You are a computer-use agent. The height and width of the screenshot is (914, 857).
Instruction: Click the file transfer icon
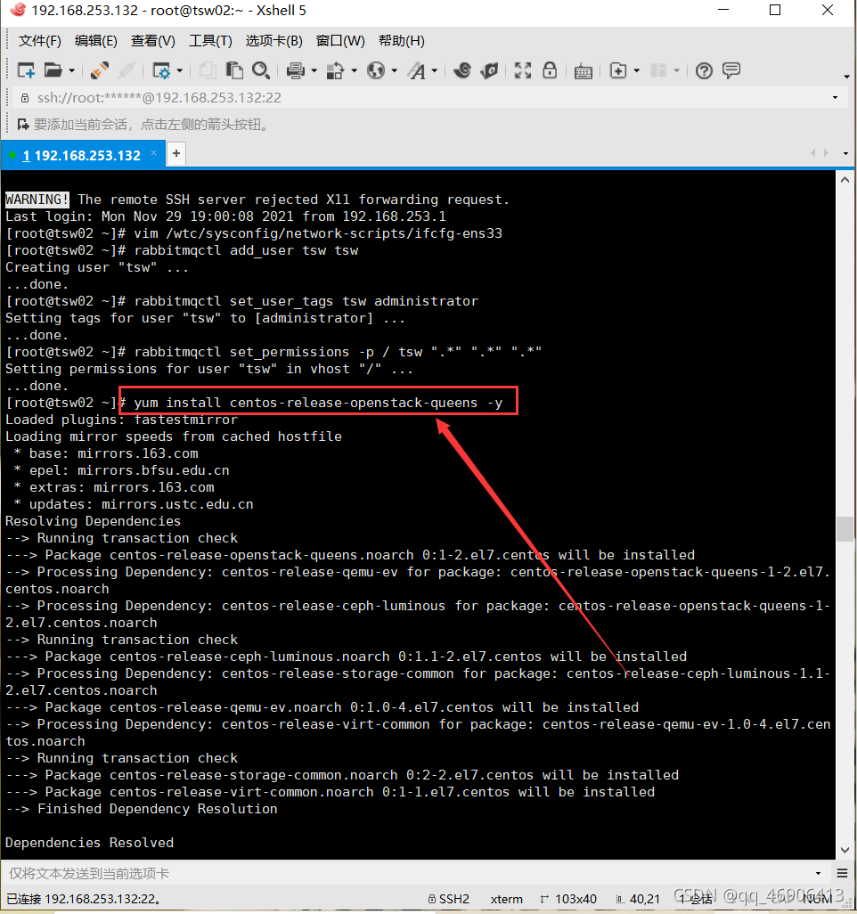(x=335, y=70)
